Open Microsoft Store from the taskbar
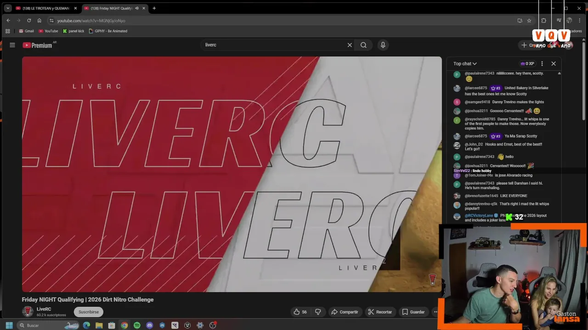Image resolution: width=588 pixels, height=330 pixels. (112, 325)
